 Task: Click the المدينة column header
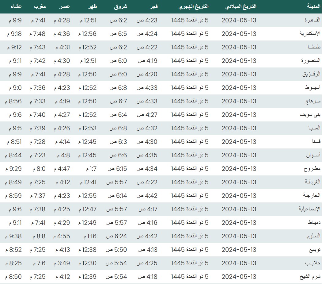[x=313, y=6]
